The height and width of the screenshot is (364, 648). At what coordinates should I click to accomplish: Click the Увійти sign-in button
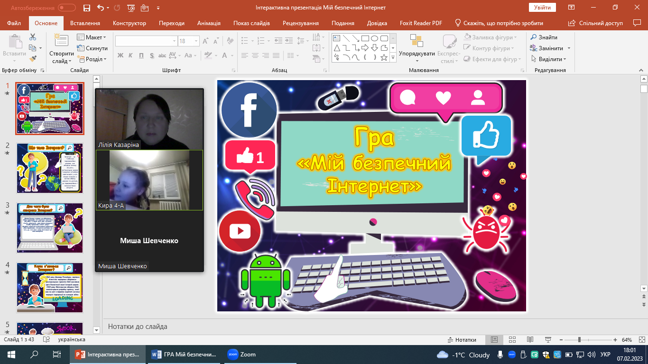(542, 7)
